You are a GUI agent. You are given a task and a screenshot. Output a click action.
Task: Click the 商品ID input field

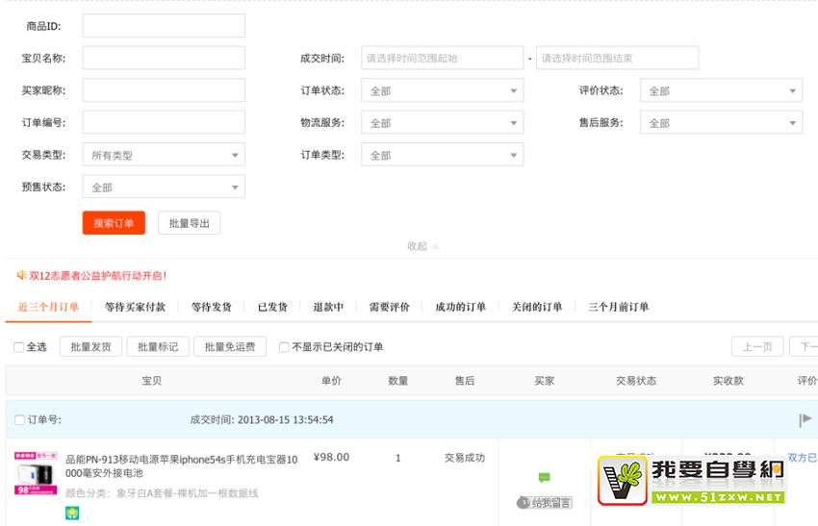click(x=164, y=26)
